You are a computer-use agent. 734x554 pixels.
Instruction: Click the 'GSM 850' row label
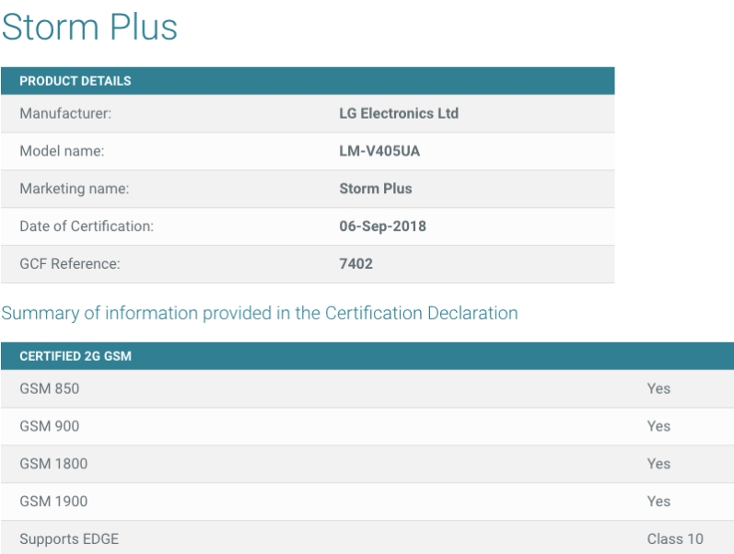coord(49,388)
